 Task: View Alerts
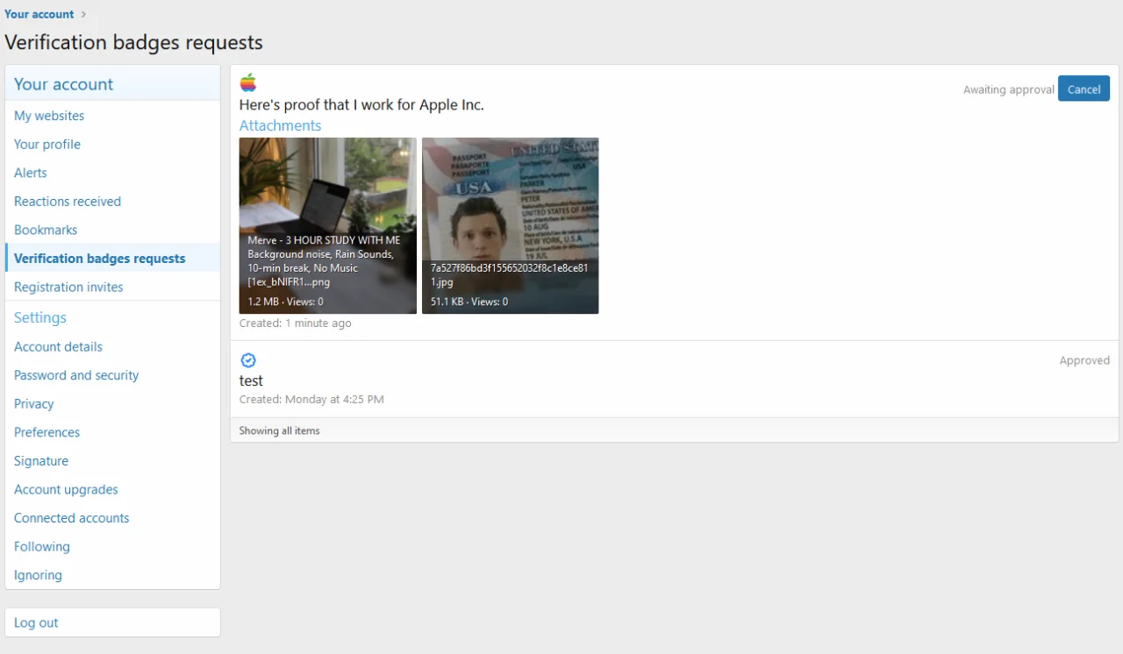point(30,173)
